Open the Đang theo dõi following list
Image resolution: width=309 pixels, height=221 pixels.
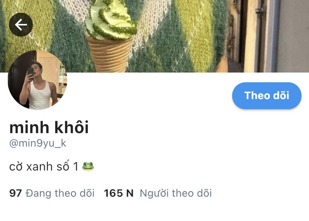point(60,193)
